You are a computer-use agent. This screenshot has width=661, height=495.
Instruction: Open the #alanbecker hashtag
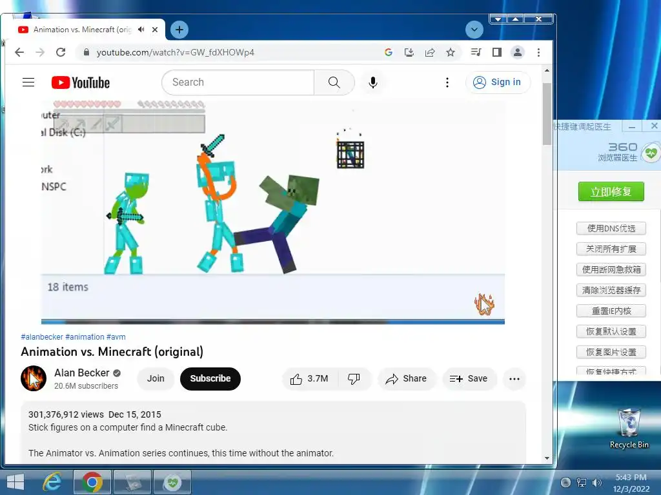point(42,336)
